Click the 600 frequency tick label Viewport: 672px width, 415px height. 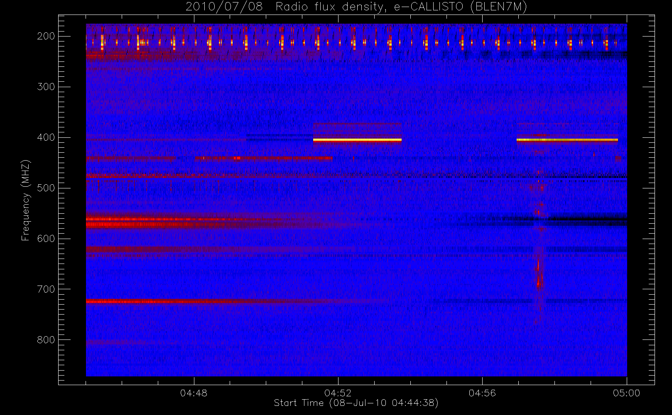click(46, 239)
